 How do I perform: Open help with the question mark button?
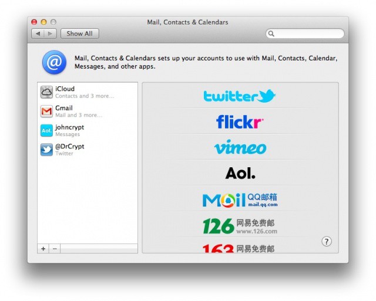point(327,241)
